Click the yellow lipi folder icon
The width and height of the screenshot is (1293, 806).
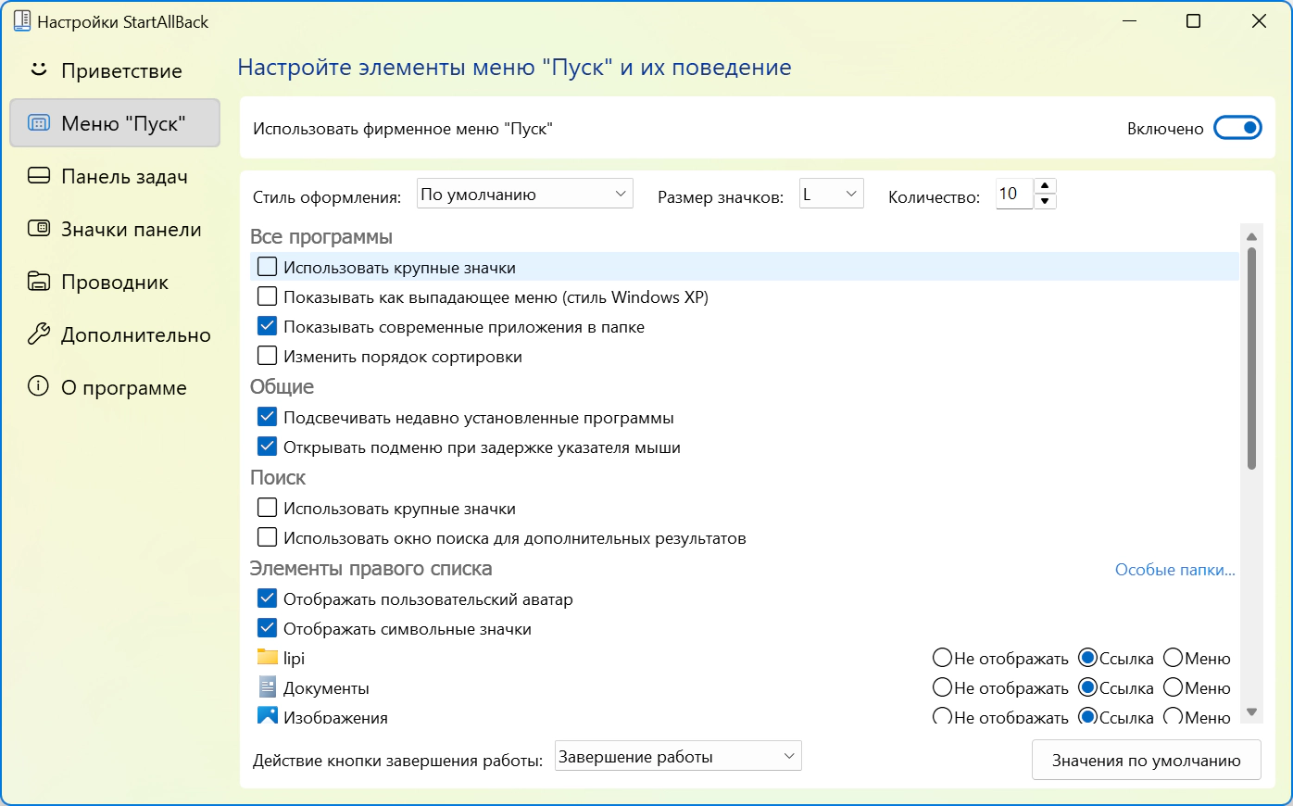click(268, 658)
